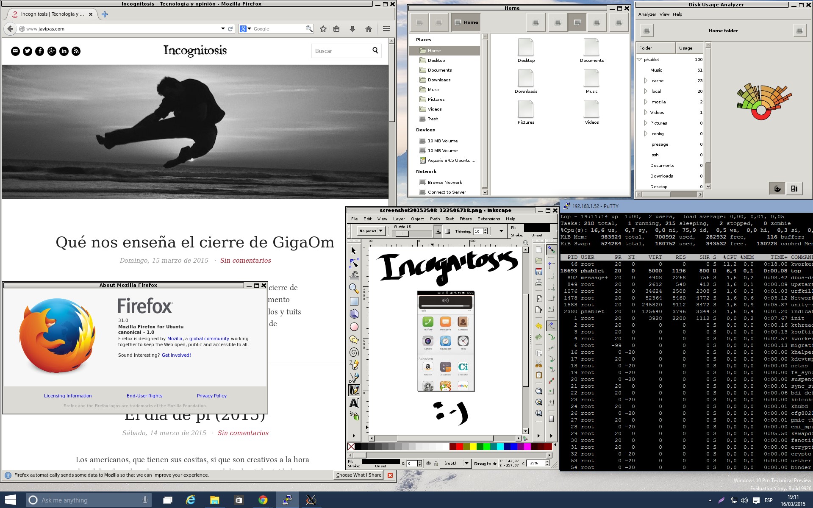Collapse the phablet folder tree node
This screenshot has height=508, width=813.
pos(639,60)
